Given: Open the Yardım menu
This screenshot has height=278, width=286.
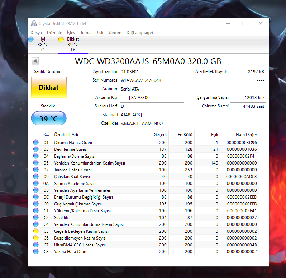Looking at the screenshot, I should click(115, 33).
